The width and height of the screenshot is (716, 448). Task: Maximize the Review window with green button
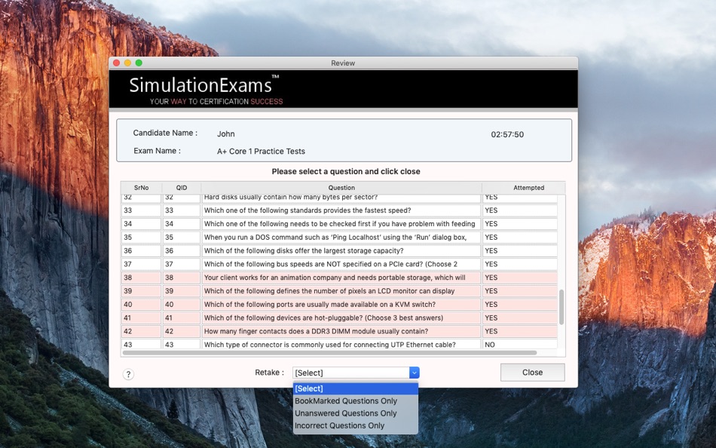[139, 63]
